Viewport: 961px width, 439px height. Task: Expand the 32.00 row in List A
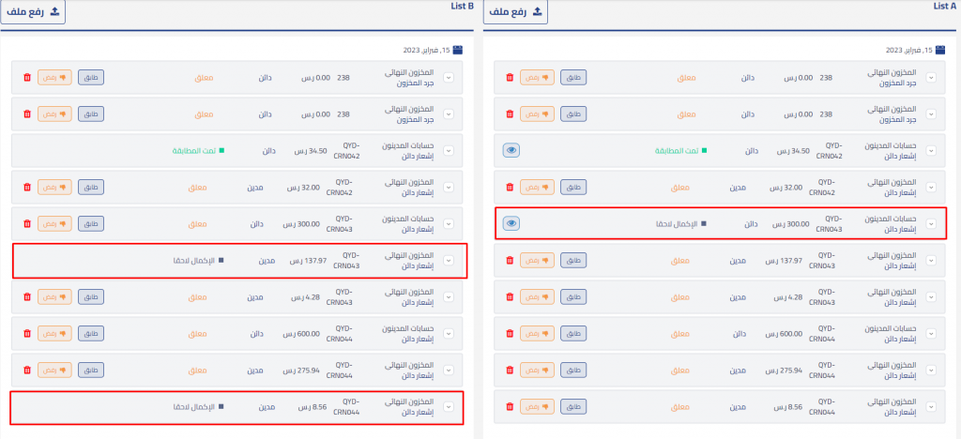(x=932, y=188)
